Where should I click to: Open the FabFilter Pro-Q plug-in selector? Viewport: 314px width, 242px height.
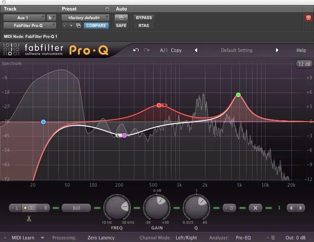click(30, 26)
